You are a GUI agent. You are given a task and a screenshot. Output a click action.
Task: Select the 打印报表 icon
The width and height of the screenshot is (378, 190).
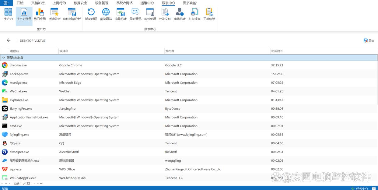(x=194, y=14)
